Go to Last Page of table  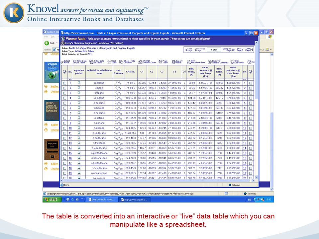tap(249, 49)
